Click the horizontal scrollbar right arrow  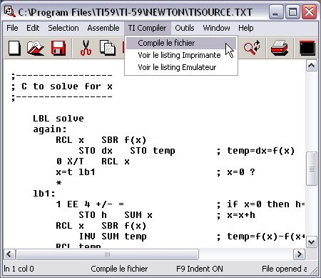click(x=299, y=254)
